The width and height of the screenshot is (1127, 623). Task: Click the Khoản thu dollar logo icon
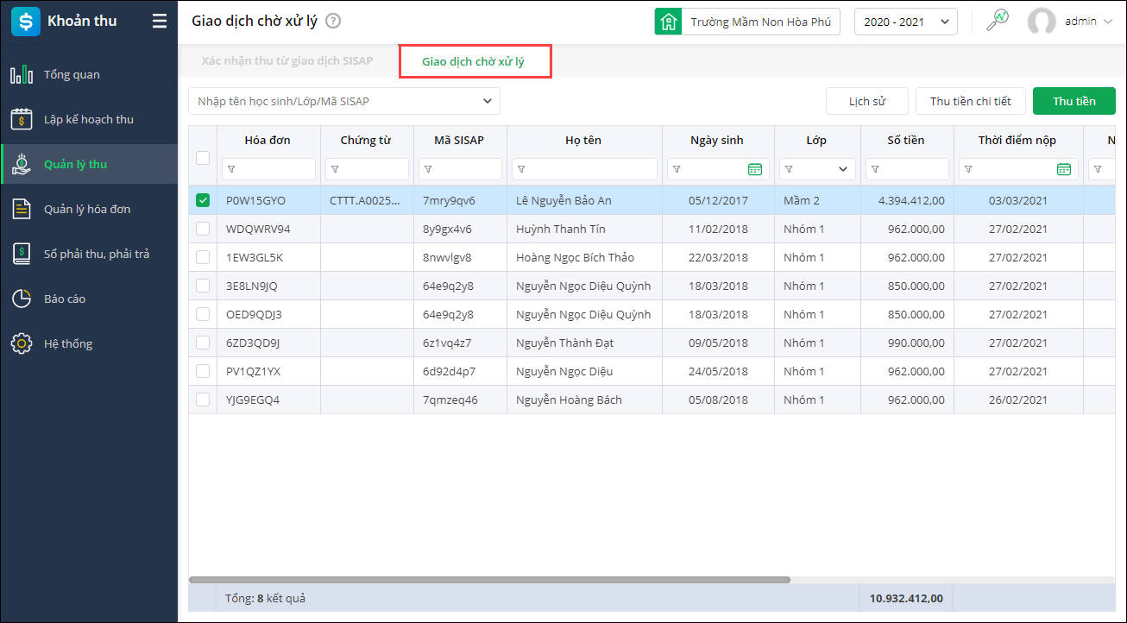tap(25, 21)
